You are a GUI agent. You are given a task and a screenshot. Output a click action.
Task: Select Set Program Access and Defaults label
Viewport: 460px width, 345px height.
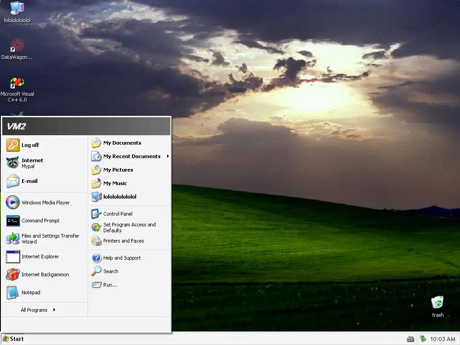tap(129, 227)
